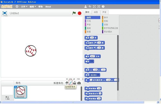Screen dimensions: 161x104
Task: Open the language globe menu
Action: pyautogui.click(x=17, y=7)
